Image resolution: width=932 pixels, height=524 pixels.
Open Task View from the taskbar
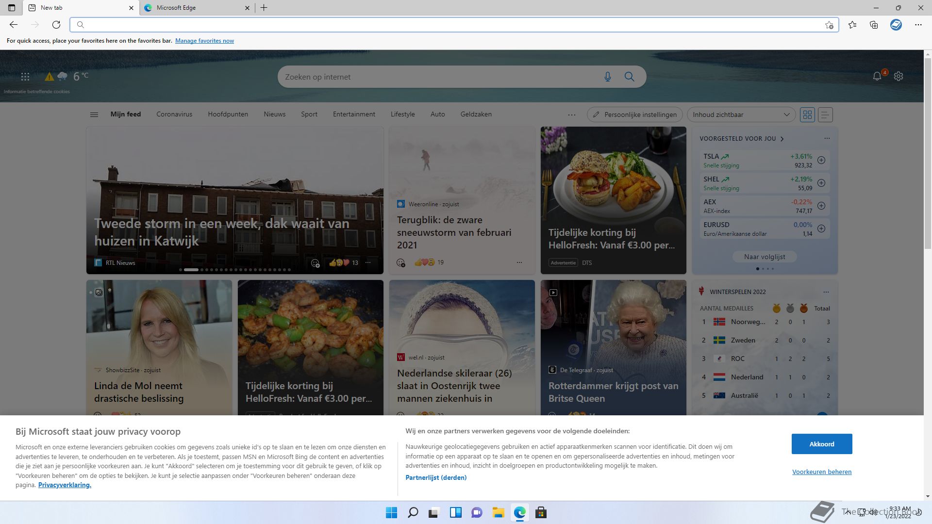434,512
